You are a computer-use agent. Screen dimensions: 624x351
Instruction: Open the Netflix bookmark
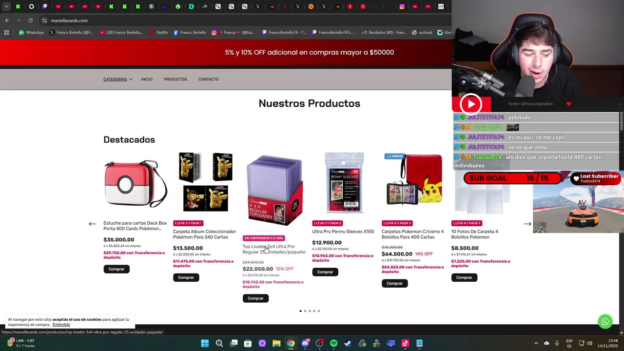(x=159, y=33)
